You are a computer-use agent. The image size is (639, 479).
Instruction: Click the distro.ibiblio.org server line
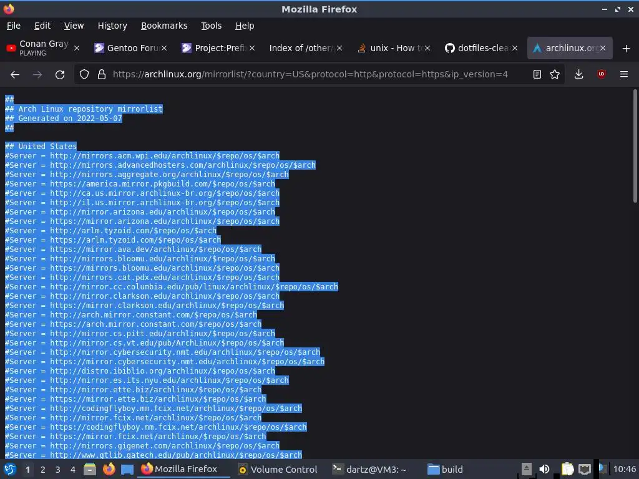point(140,371)
